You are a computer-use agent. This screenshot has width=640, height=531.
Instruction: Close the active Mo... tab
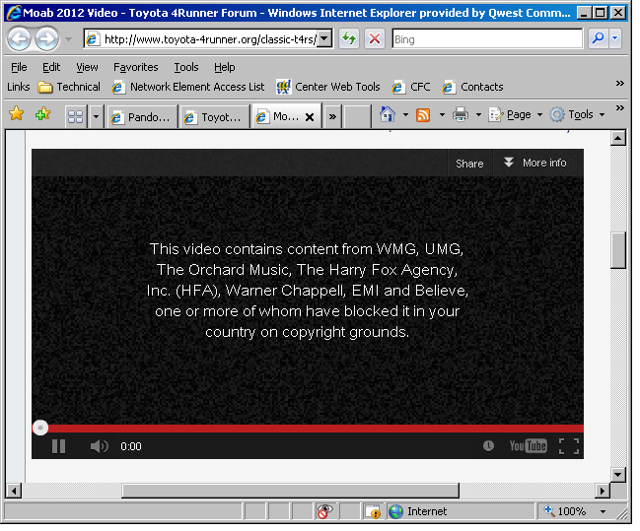click(x=310, y=118)
